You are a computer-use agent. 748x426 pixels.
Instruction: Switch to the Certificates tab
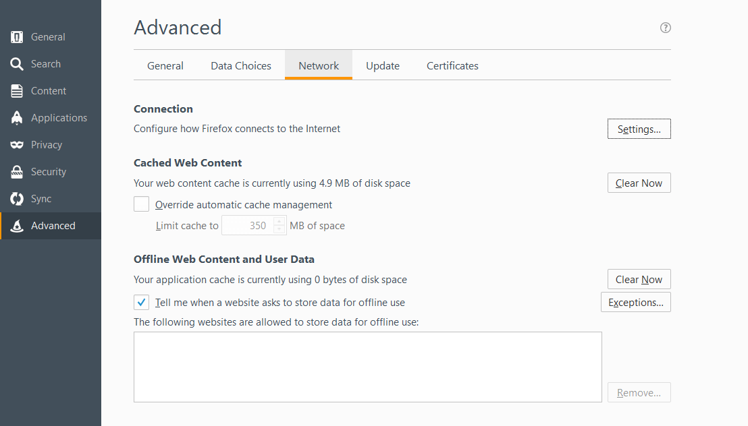[x=452, y=66]
